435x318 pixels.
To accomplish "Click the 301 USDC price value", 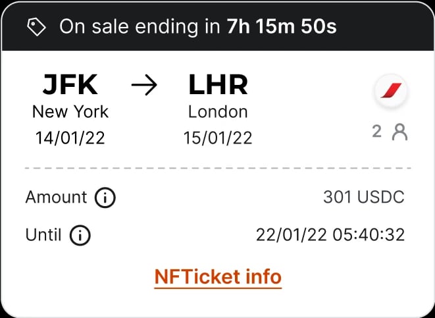I will coord(363,197).
